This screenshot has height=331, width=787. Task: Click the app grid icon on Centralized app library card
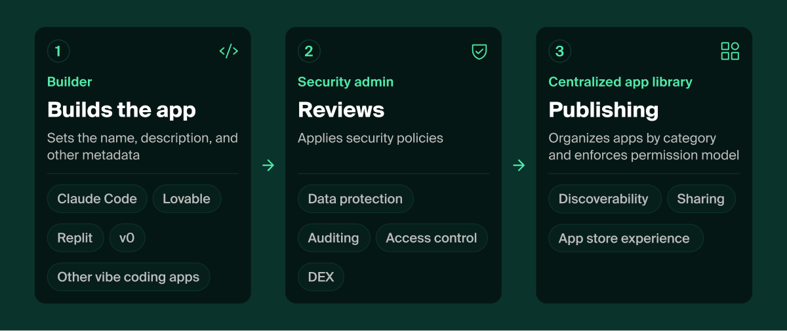pos(730,51)
